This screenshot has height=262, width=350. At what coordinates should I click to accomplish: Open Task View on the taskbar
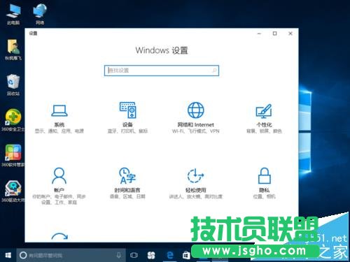[x=134, y=255]
